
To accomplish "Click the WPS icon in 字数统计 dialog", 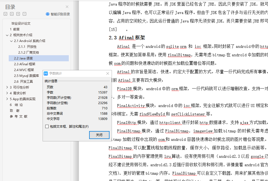I will point(46,73).
